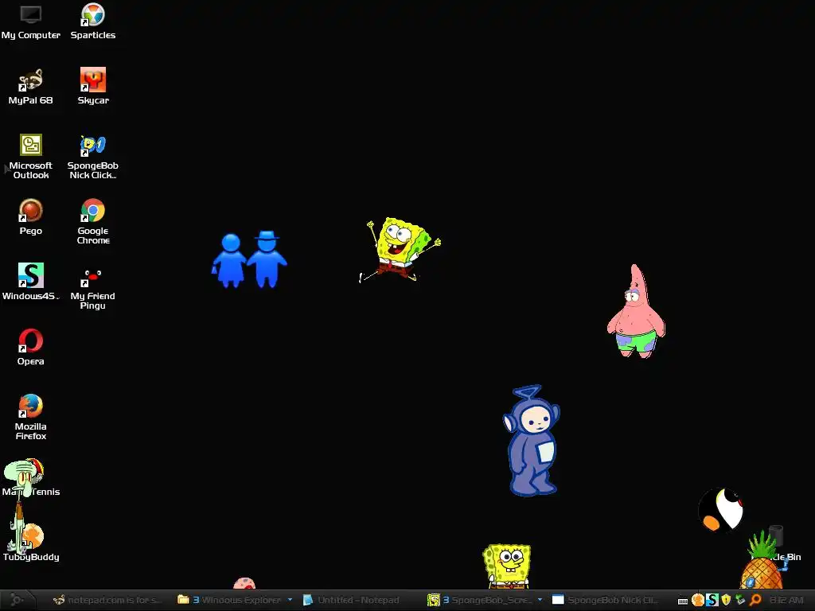The image size is (815, 611).
Task: Click the Patrick Star character
Action: 636,311
